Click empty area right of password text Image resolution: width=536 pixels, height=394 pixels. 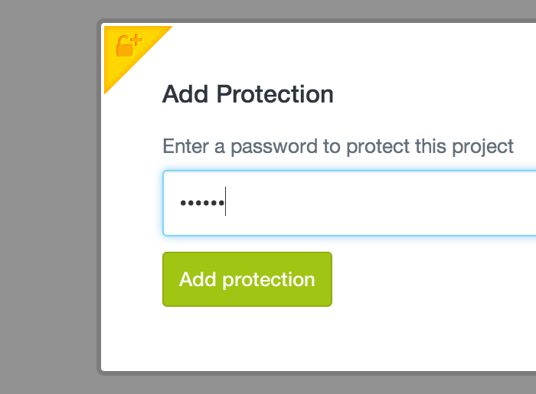tap(376, 204)
